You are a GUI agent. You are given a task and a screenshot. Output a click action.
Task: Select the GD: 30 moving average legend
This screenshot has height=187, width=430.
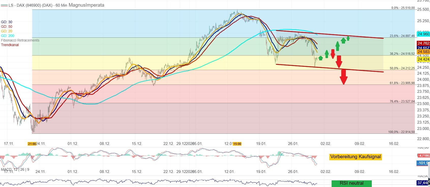pos(7,22)
